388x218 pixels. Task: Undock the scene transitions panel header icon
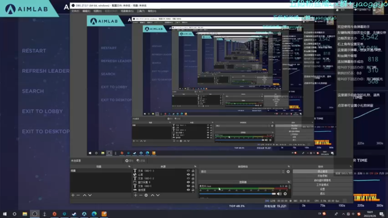pos(289,167)
